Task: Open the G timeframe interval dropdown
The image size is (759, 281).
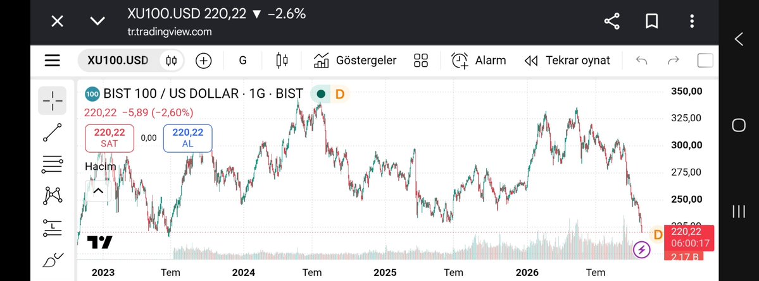Action: coord(242,61)
